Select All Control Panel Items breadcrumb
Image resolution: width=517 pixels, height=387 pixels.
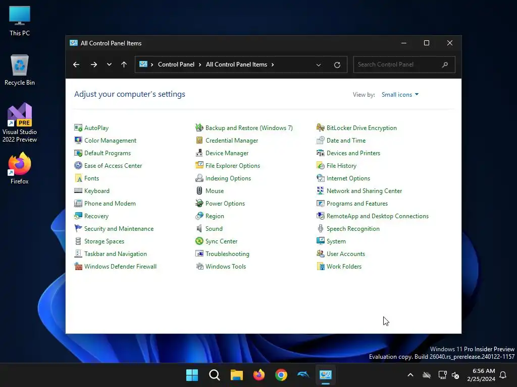point(236,64)
